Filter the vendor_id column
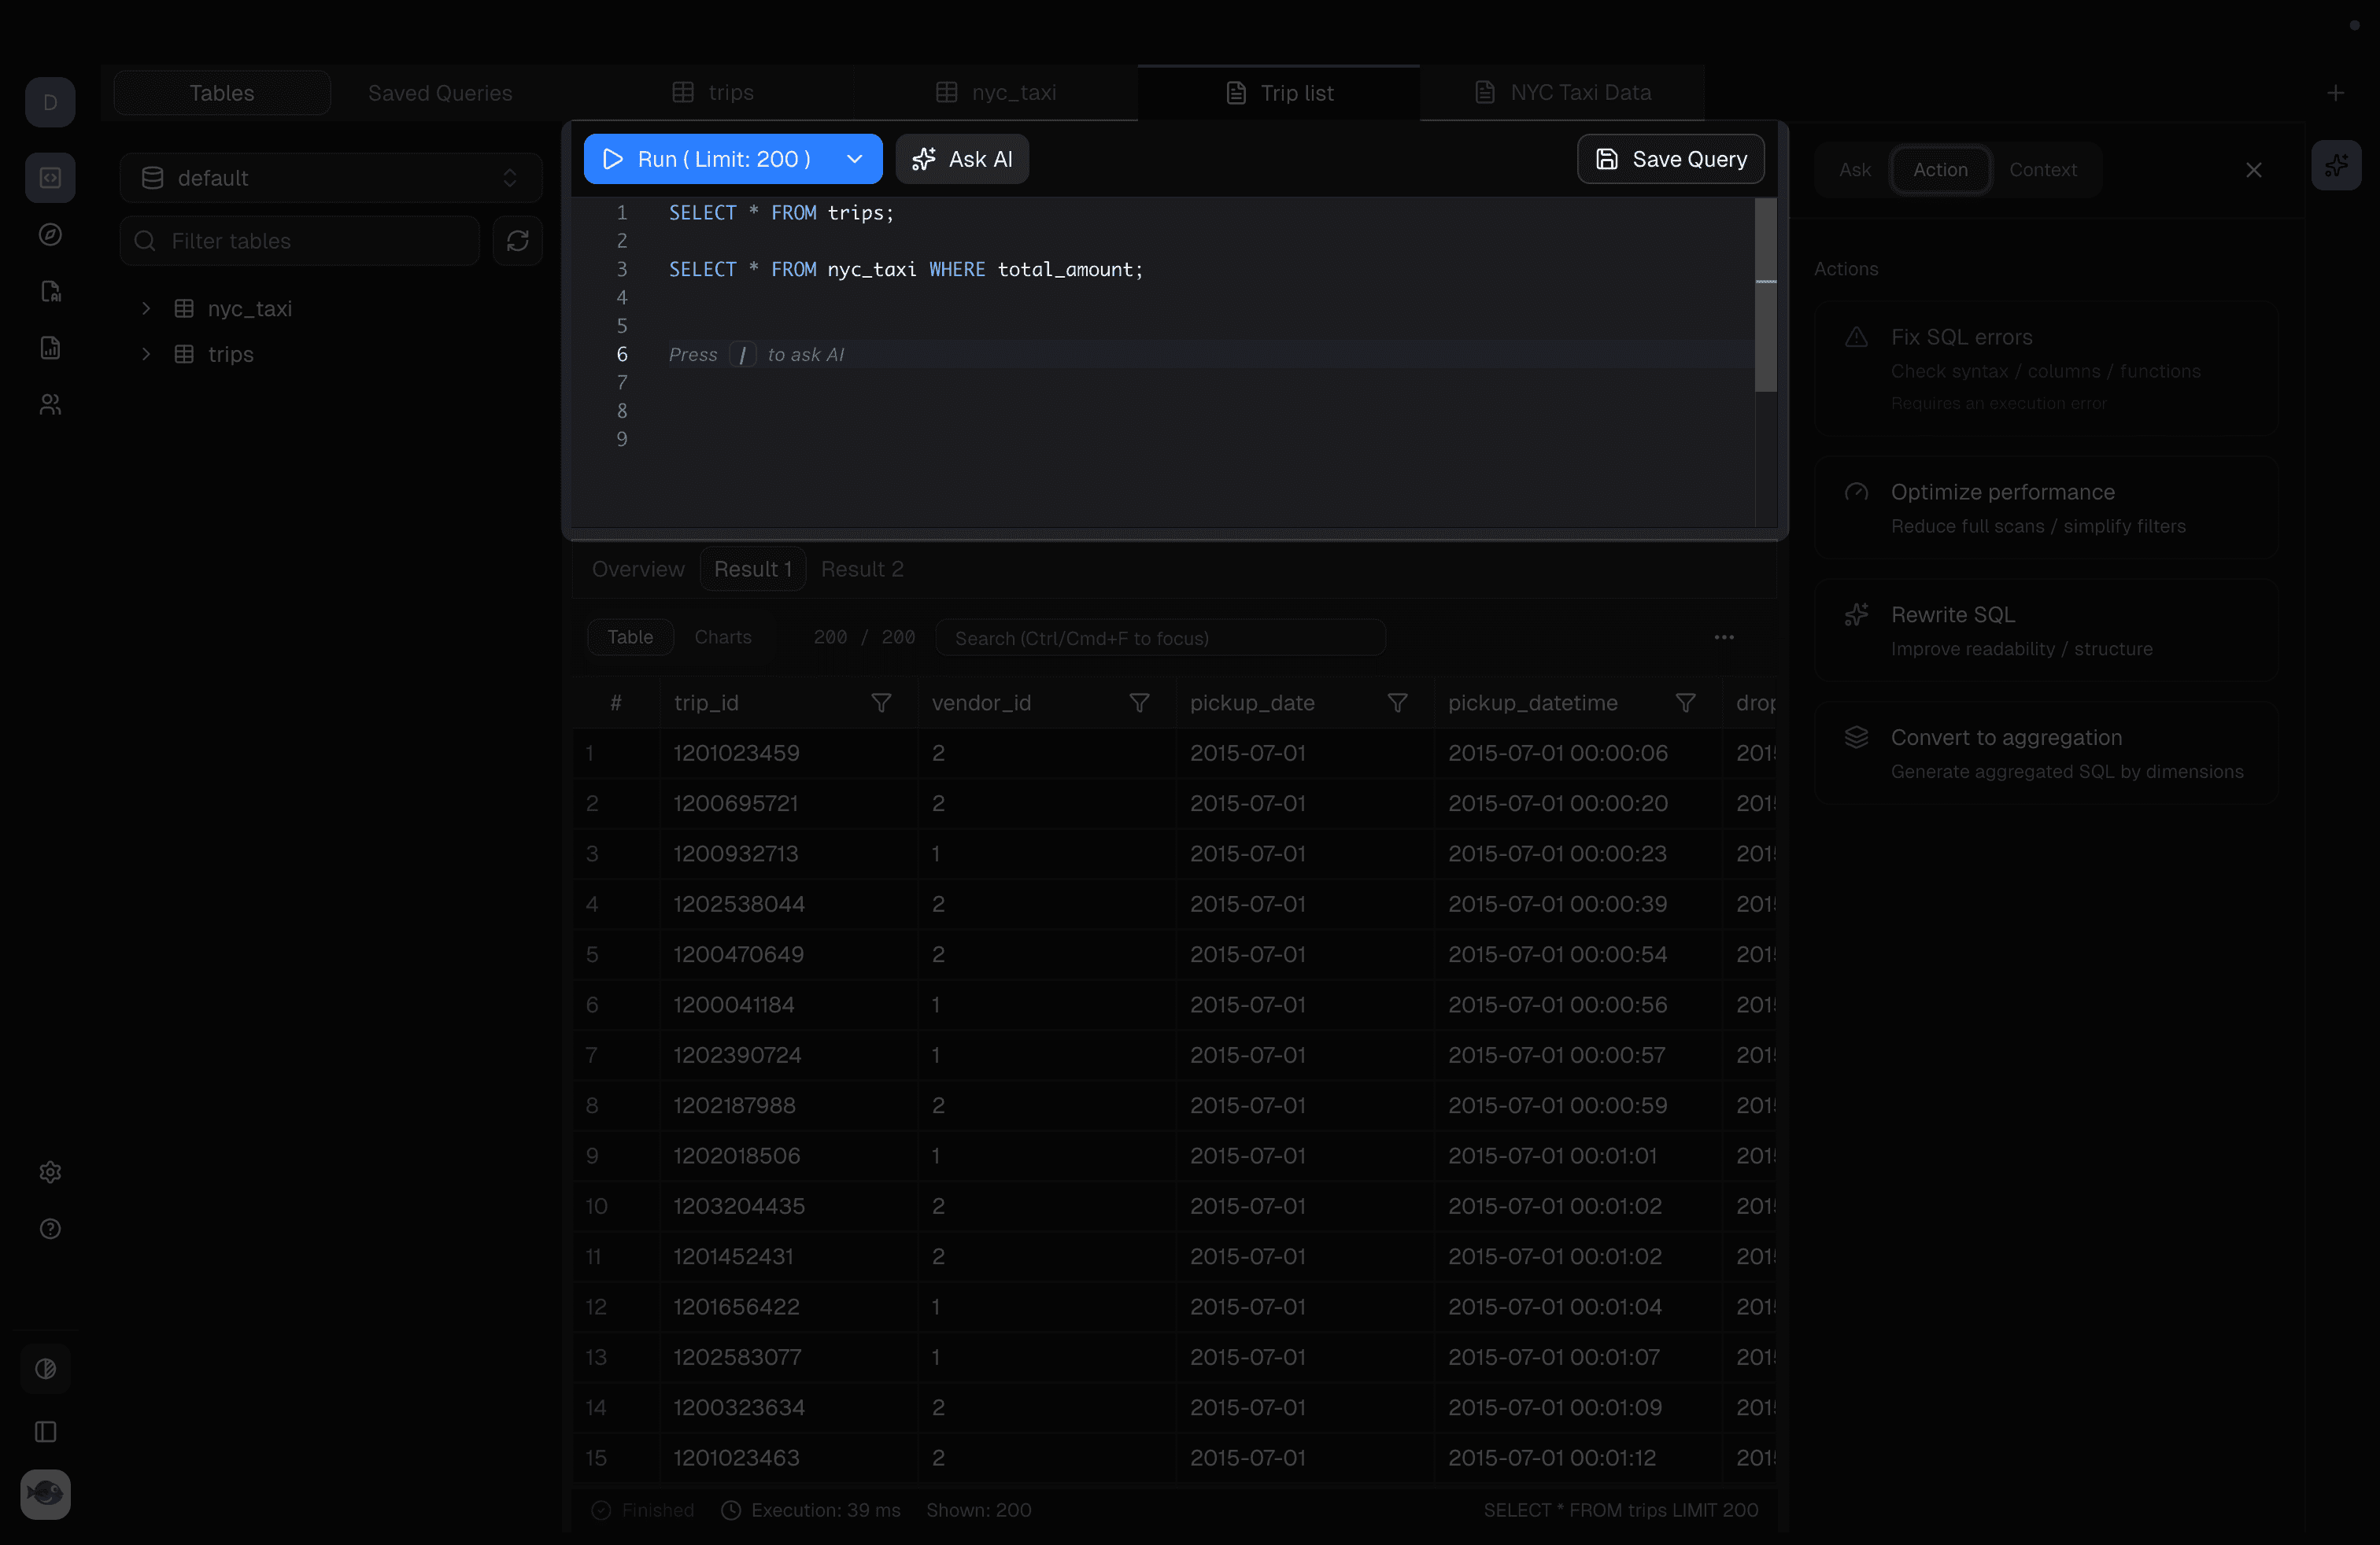Screen dimensions: 2380x1545 1139,702
